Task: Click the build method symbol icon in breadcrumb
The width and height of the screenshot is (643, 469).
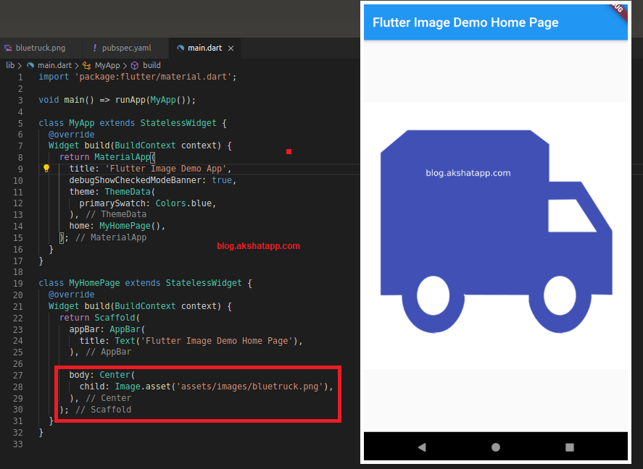Action: [135, 65]
